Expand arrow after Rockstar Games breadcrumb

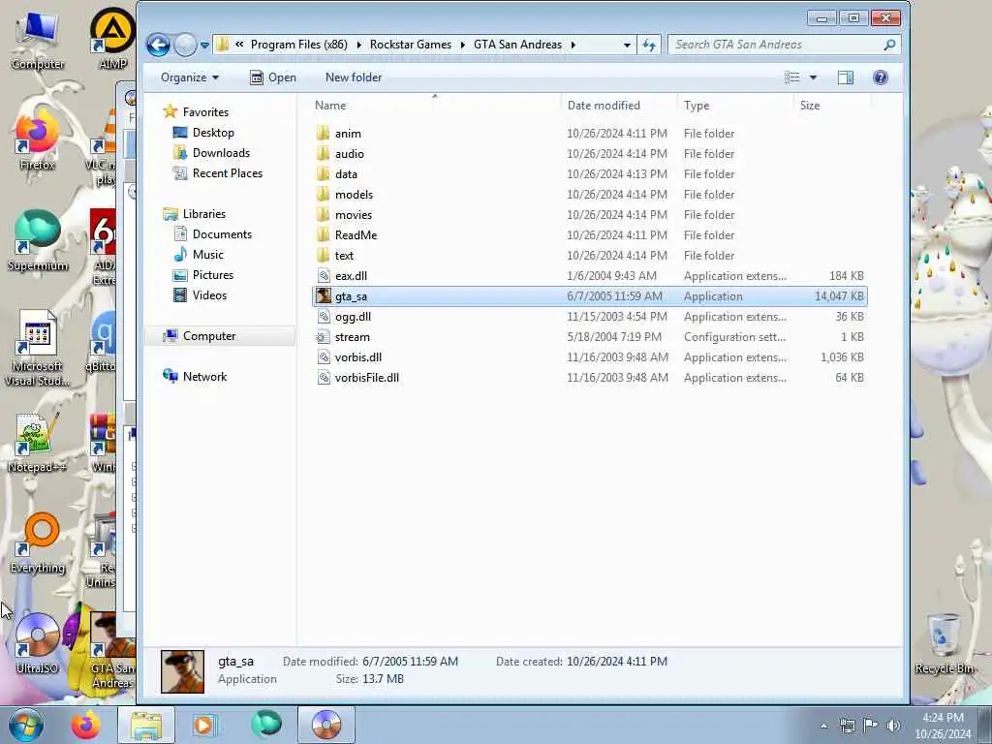pyautogui.click(x=462, y=45)
